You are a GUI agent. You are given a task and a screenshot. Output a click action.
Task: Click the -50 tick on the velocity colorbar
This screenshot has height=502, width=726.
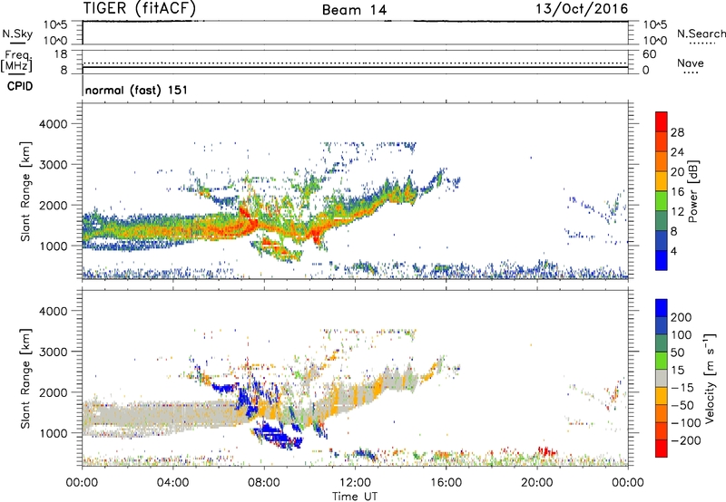click(x=682, y=405)
